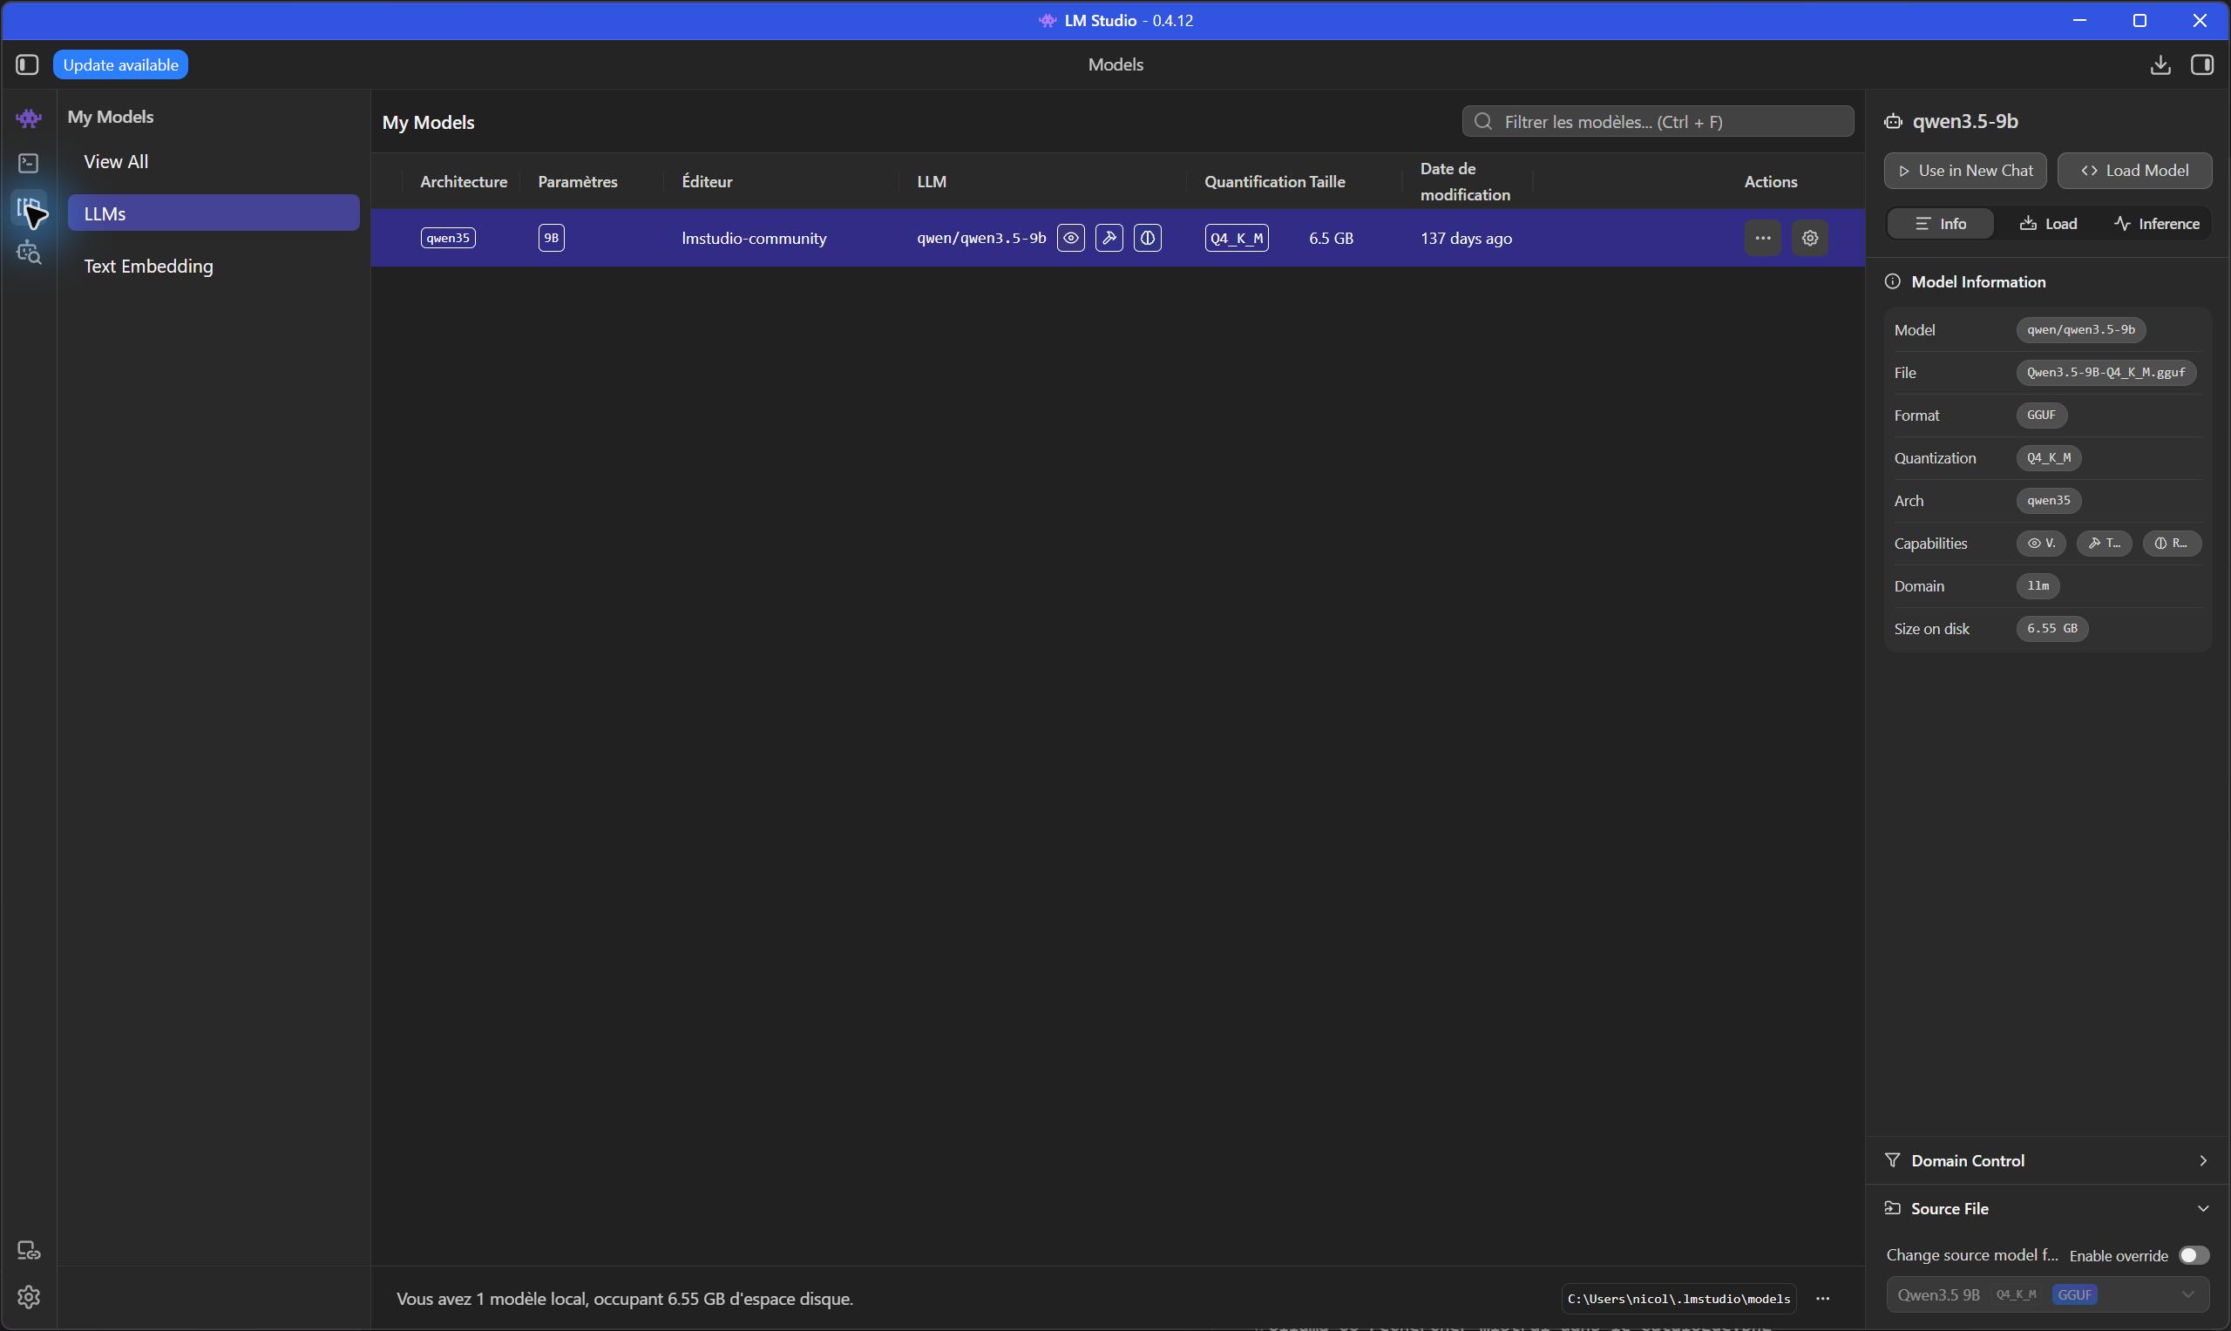
Task: Collapse the Source File section
Action: coord(2048,1208)
